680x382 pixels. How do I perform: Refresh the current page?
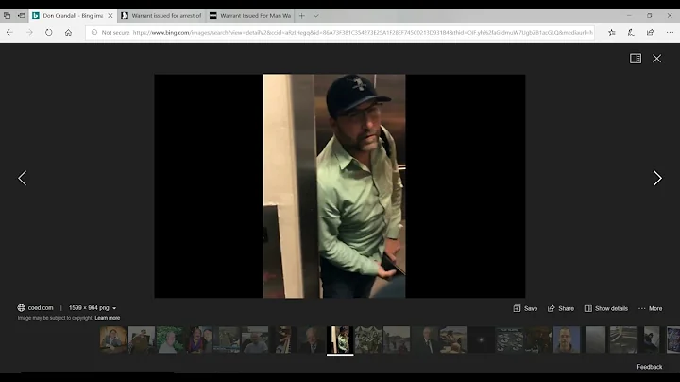pos(48,32)
